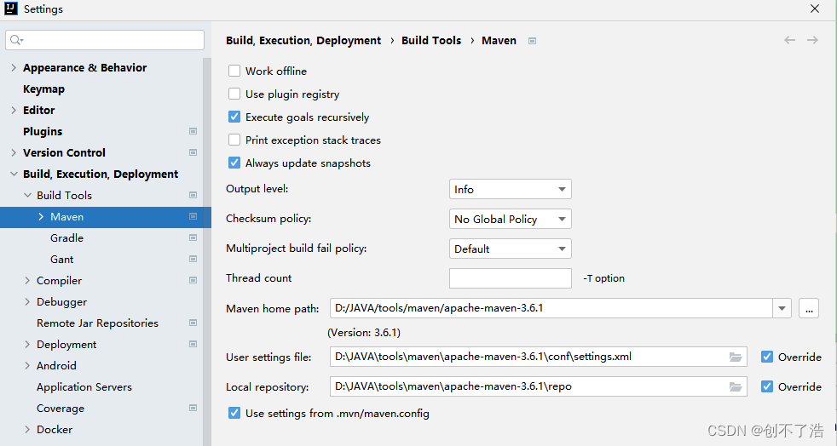
Task: Click the forward navigation arrow
Action: [x=812, y=41]
